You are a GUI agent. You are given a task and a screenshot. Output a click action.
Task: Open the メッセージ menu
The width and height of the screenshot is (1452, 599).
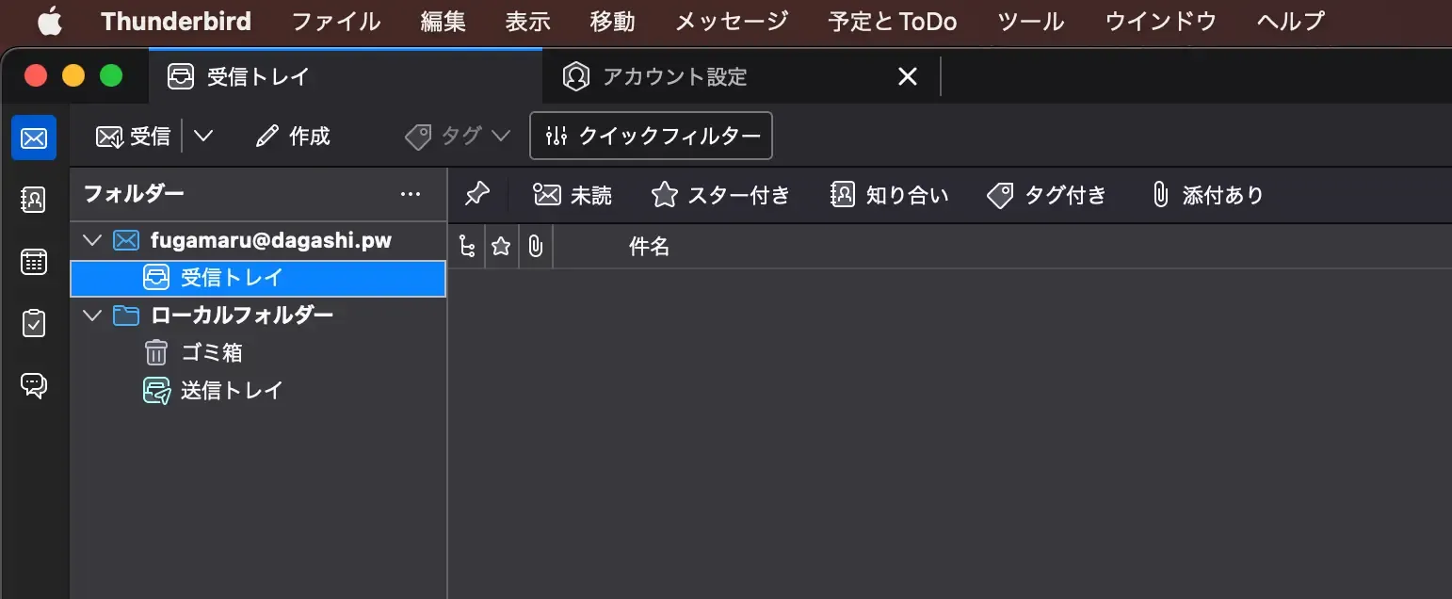(732, 21)
